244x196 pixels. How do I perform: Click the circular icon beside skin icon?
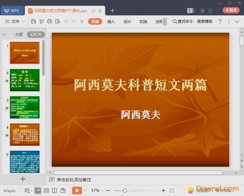[203, 11]
